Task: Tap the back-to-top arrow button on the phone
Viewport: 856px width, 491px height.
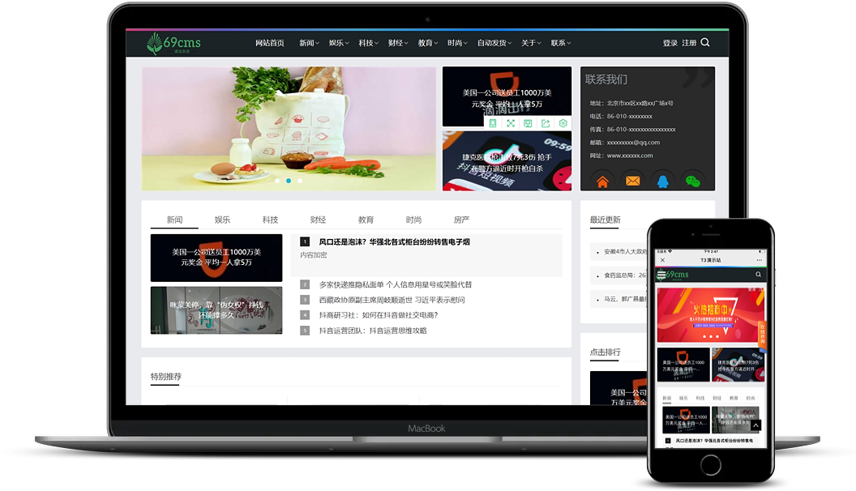Action: click(x=755, y=425)
